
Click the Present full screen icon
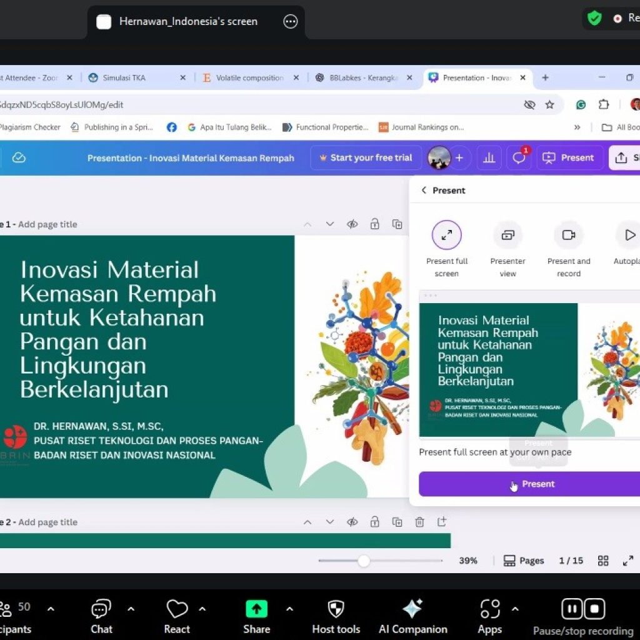point(446,236)
